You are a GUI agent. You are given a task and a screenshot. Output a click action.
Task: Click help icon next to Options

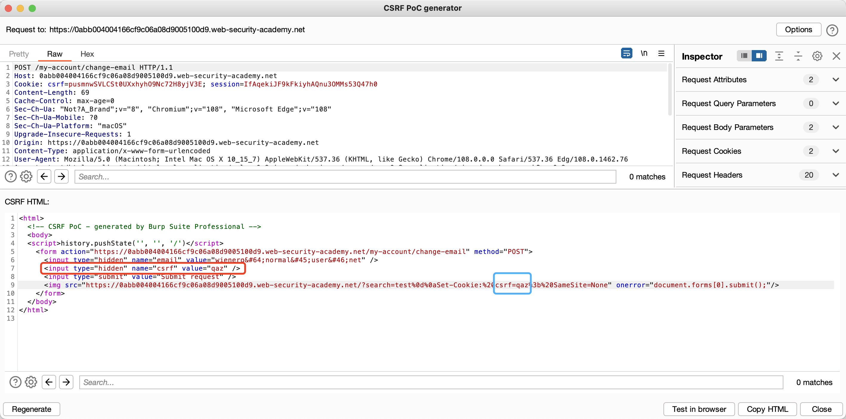pos(832,30)
